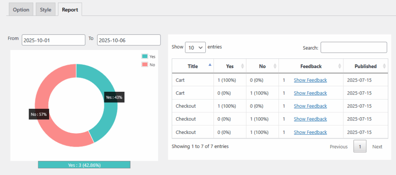Sort table by Yes column
The height and width of the screenshot is (175, 396).
coord(230,66)
